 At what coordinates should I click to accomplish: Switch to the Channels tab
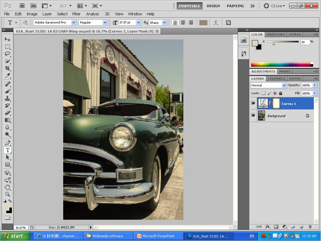[x=276, y=79]
